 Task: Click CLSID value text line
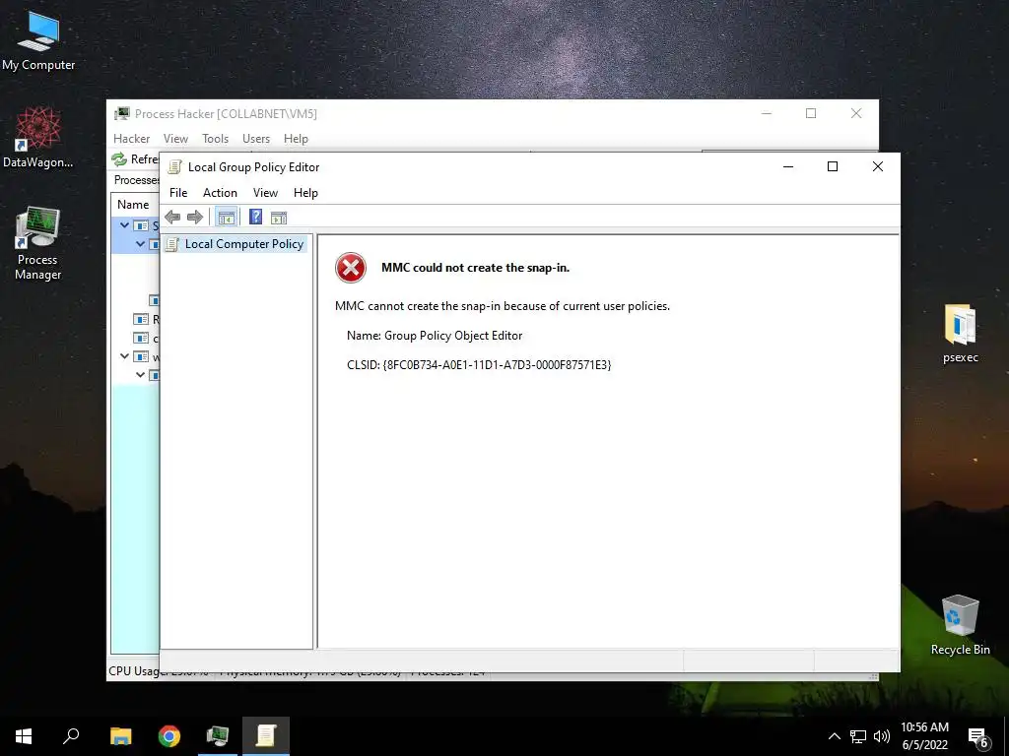click(479, 364)
